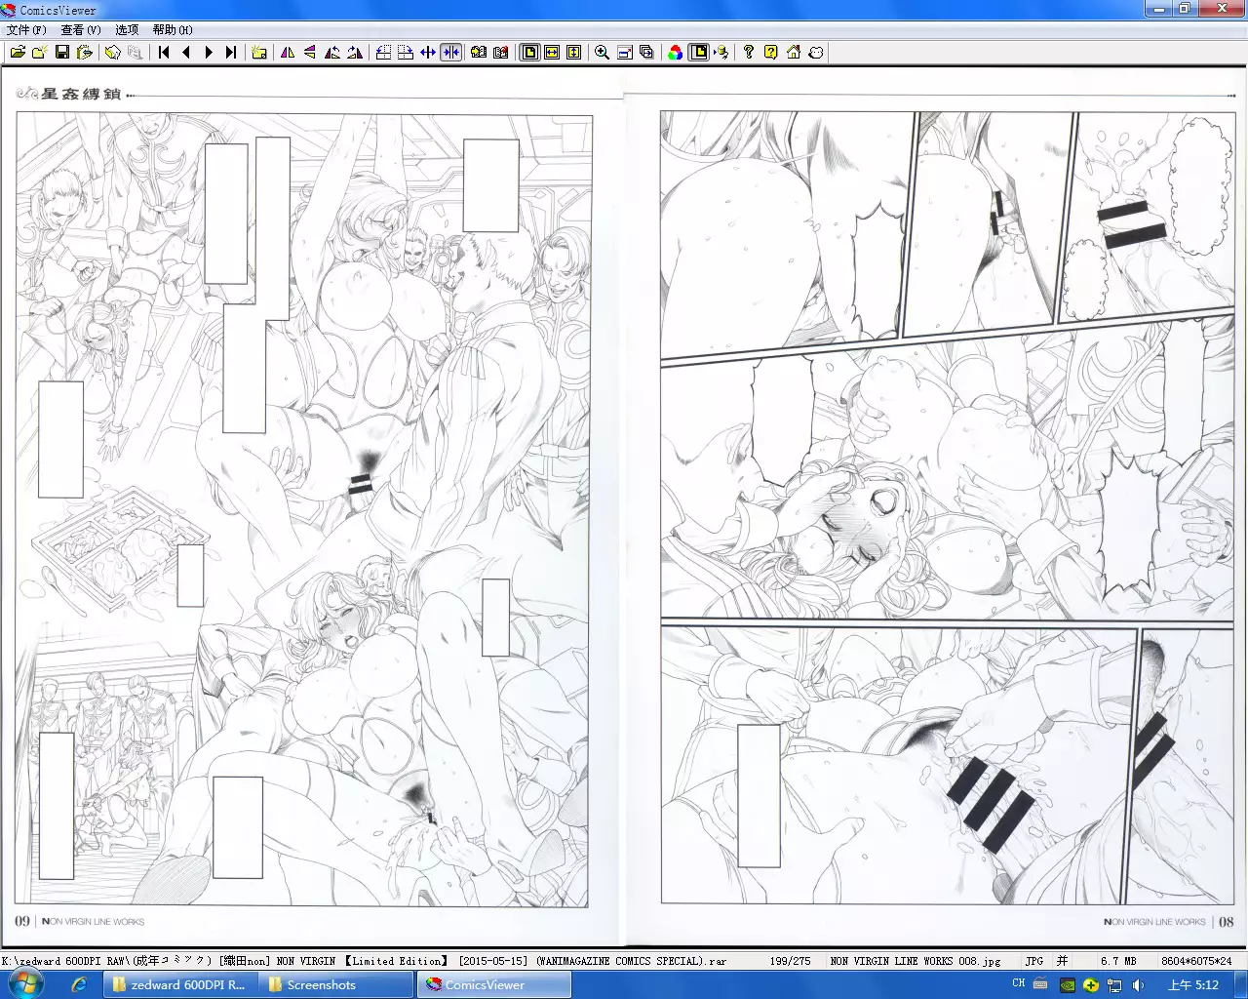This screenshot has height=999, width=1248.
Task: Click the magnifier zoom icon
Action: click(602, 53)
